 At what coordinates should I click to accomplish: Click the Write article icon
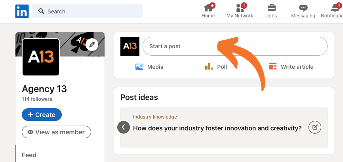273,67
